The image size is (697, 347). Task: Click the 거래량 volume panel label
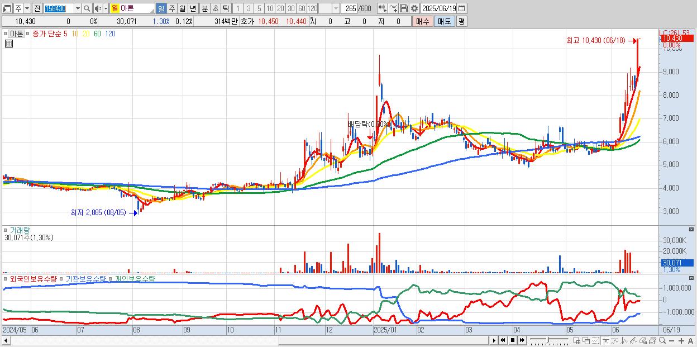click(20, 230)
